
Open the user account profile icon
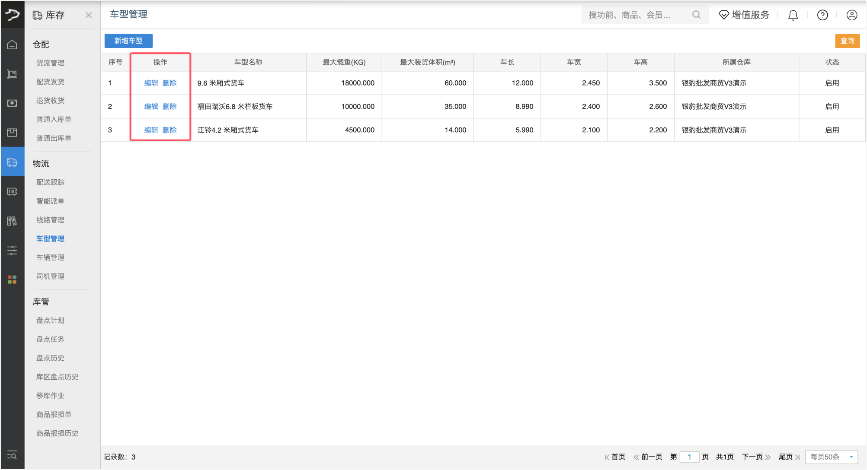(851, 15)
